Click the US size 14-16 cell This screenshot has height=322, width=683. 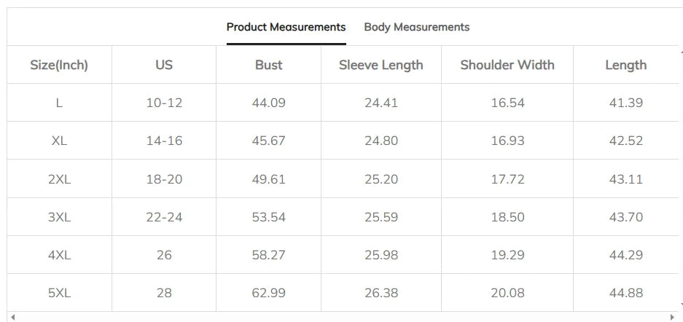click(x=164, y=141)
